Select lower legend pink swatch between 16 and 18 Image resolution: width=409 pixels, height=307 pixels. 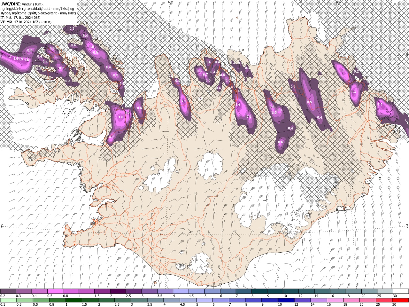click(335, 300)
